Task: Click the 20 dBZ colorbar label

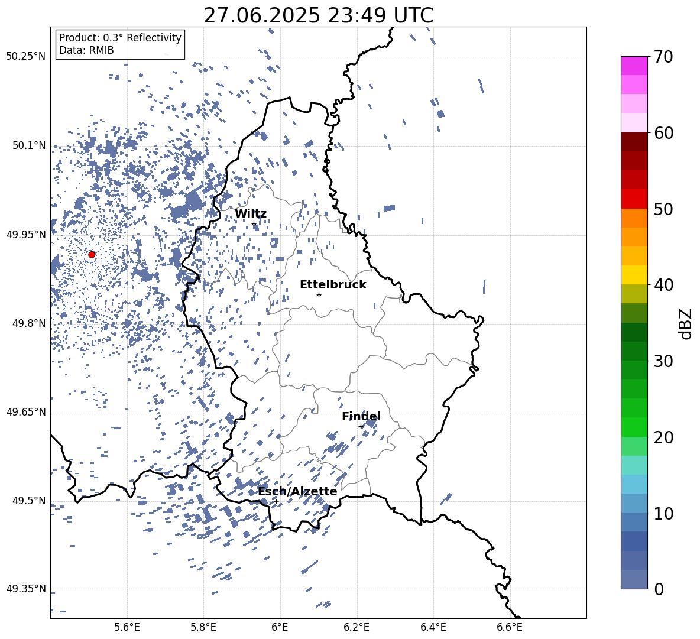Action: (663, 437)
